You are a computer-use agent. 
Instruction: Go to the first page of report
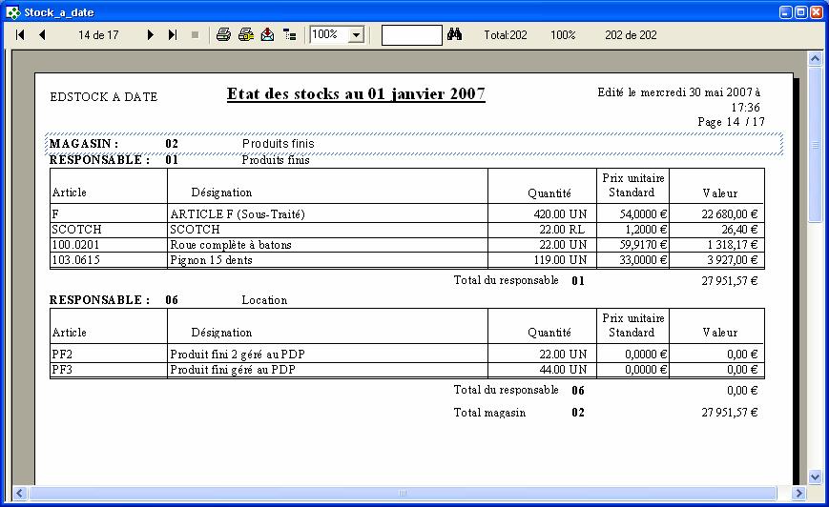coord(20,35)
